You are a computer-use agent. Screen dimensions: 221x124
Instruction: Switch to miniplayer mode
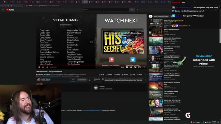point(135,68)
